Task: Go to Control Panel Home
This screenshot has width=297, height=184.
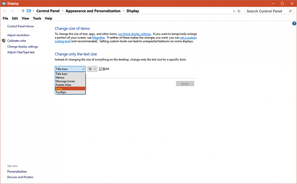Action: coord(21,26)
